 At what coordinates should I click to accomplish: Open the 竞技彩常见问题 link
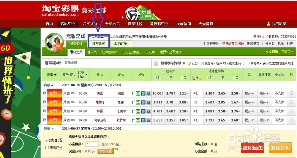(233, 44)
